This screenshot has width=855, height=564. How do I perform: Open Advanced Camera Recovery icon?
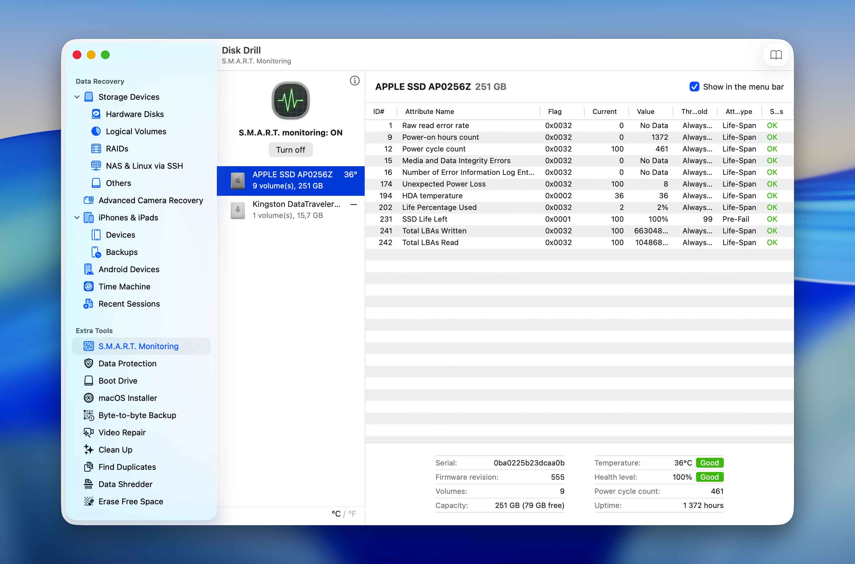pos(88,200)
